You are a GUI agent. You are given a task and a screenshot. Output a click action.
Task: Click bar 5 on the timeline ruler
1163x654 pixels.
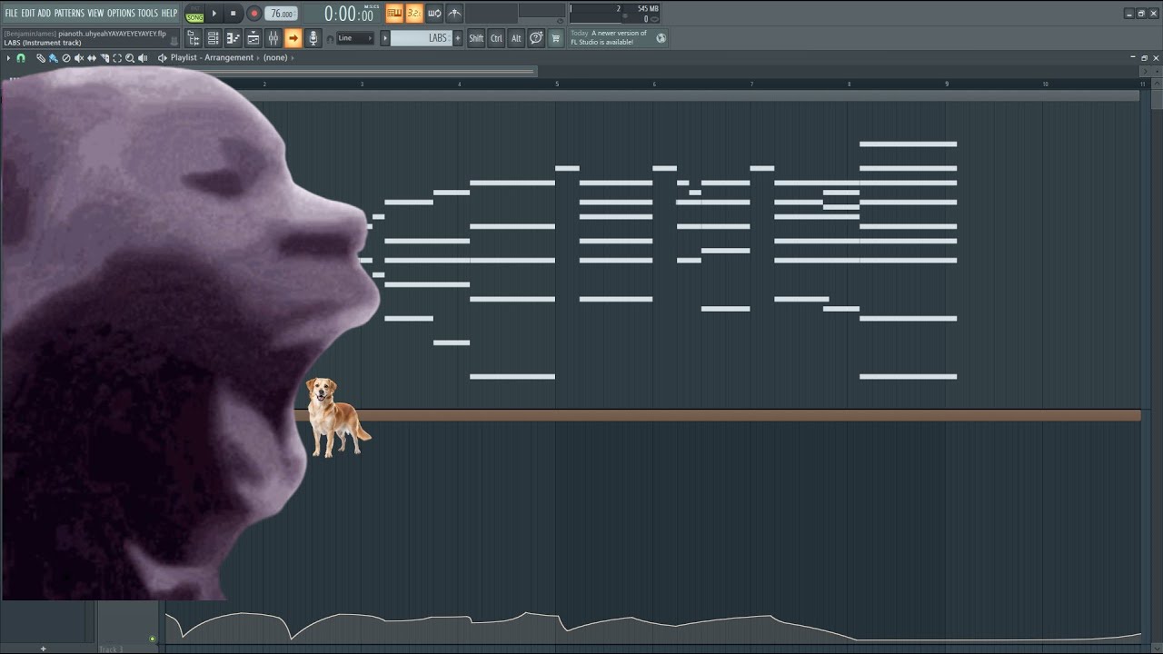pyautogui.click(x=557, y=84)
